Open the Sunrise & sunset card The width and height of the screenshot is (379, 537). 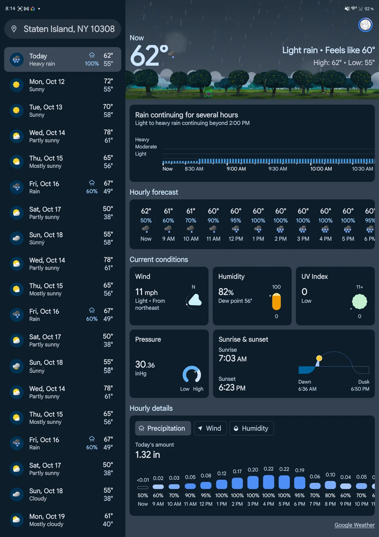point(294,364)
